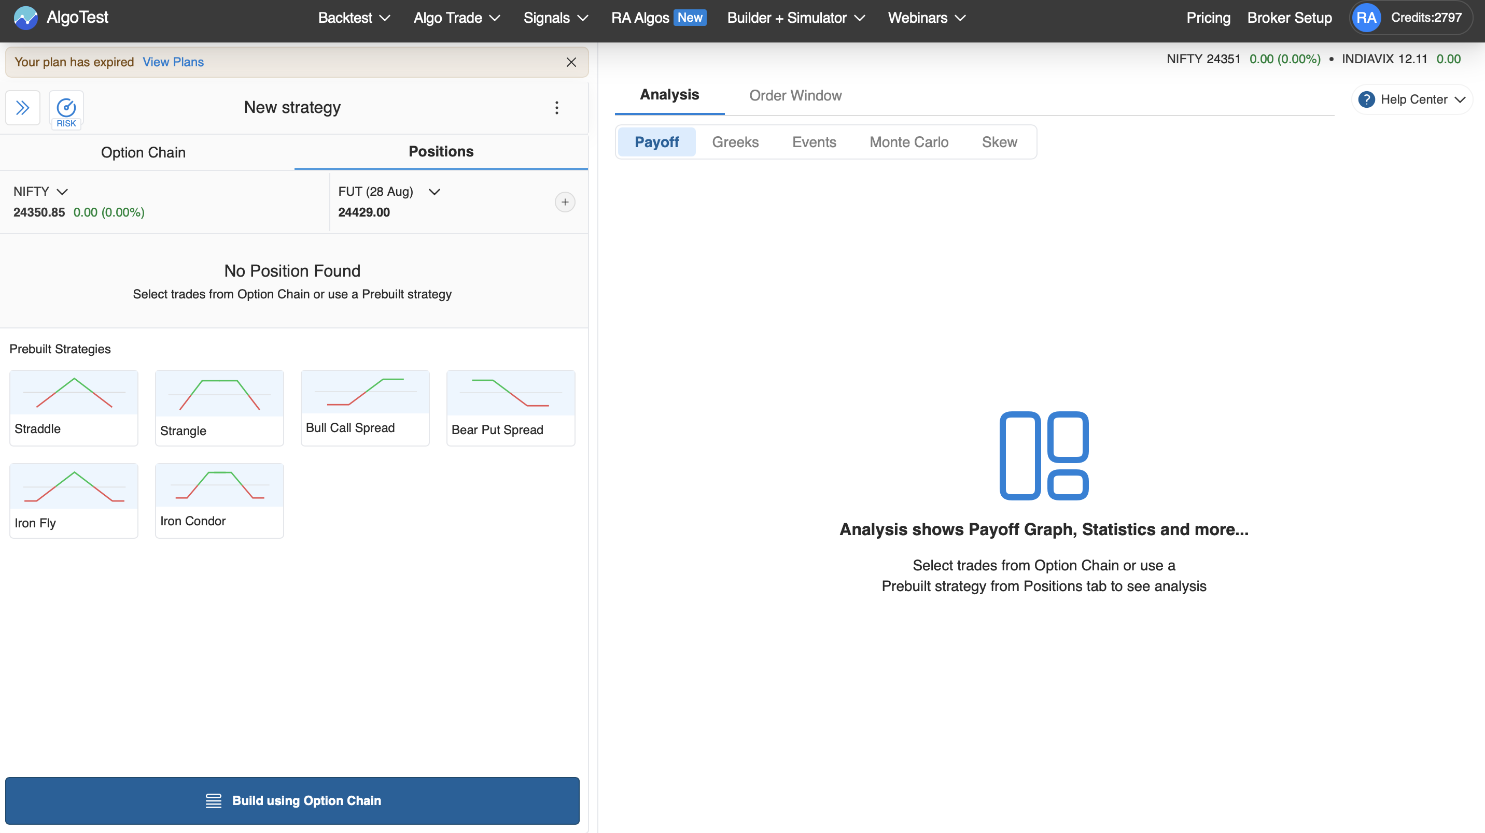The height and width of the screenshot is (833, 1485).
Task: Switch to the Order Window tab
Action: pyautogui.click(x=795, y=96)
